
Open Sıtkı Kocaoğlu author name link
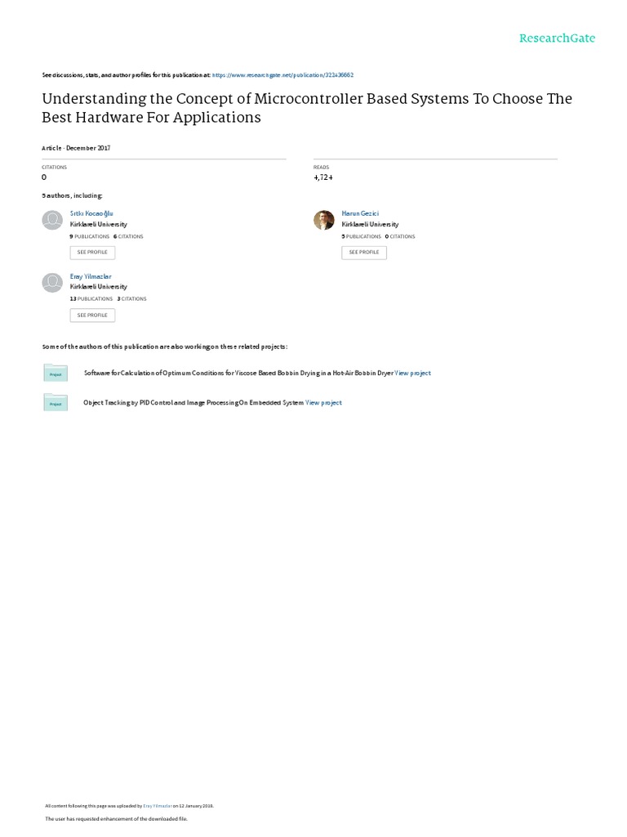coord(91,213)
